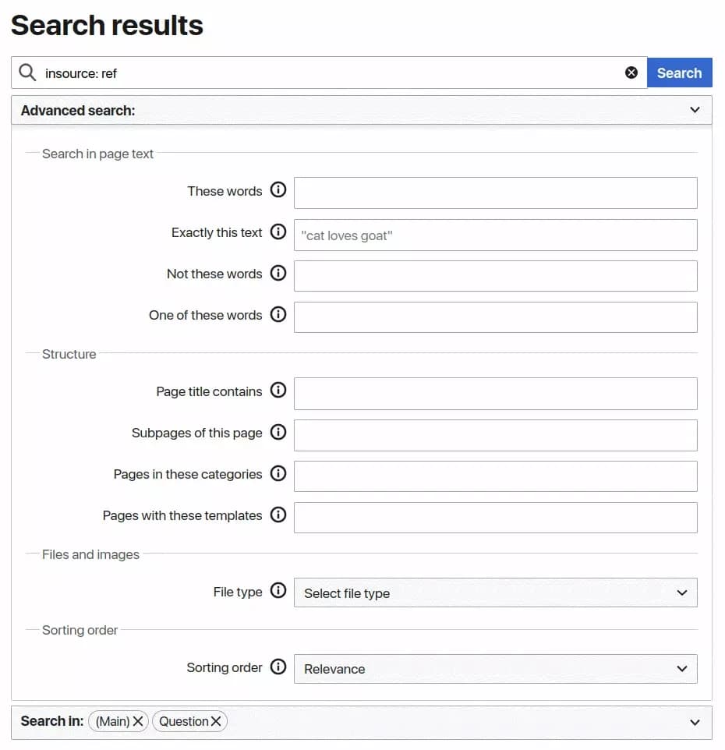The image size is (725, 750).
Task: Open info tooltip for "Pages in these categories"
Action: tap(278, 473)
